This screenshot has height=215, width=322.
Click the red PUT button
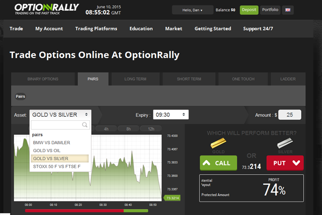point(285,163)
